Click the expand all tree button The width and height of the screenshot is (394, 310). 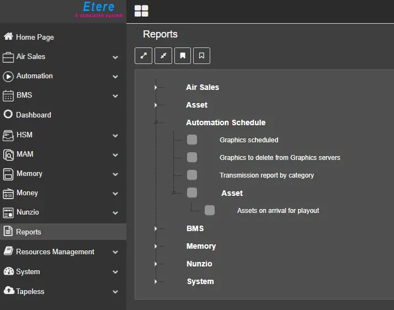click(143, 56)
